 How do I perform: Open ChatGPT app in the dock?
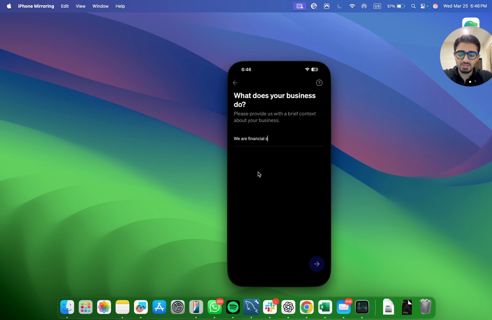click(288, 307)
